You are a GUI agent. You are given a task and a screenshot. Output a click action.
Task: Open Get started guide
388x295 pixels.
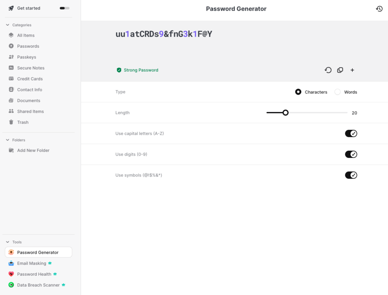pos(29,8)
